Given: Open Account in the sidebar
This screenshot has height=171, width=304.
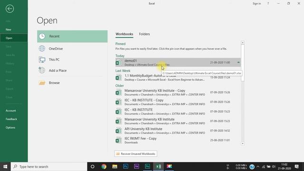Looking at the screenshot, I should point(10,111).
